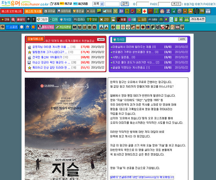This screenshot has height=180, width=216.
Task: Open the landscape photo board icon
Action: [x=99, y=11]
